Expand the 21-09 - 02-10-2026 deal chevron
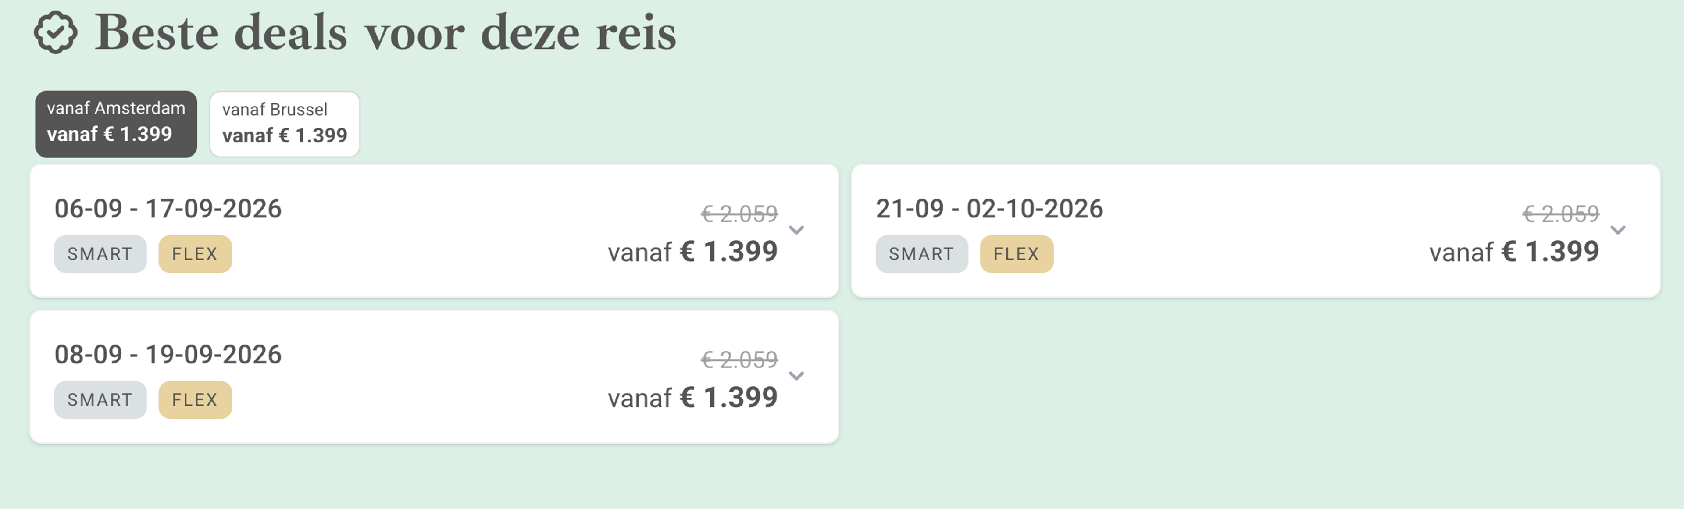This screenshot has height=509, width=1684. tap(1617, 230)
